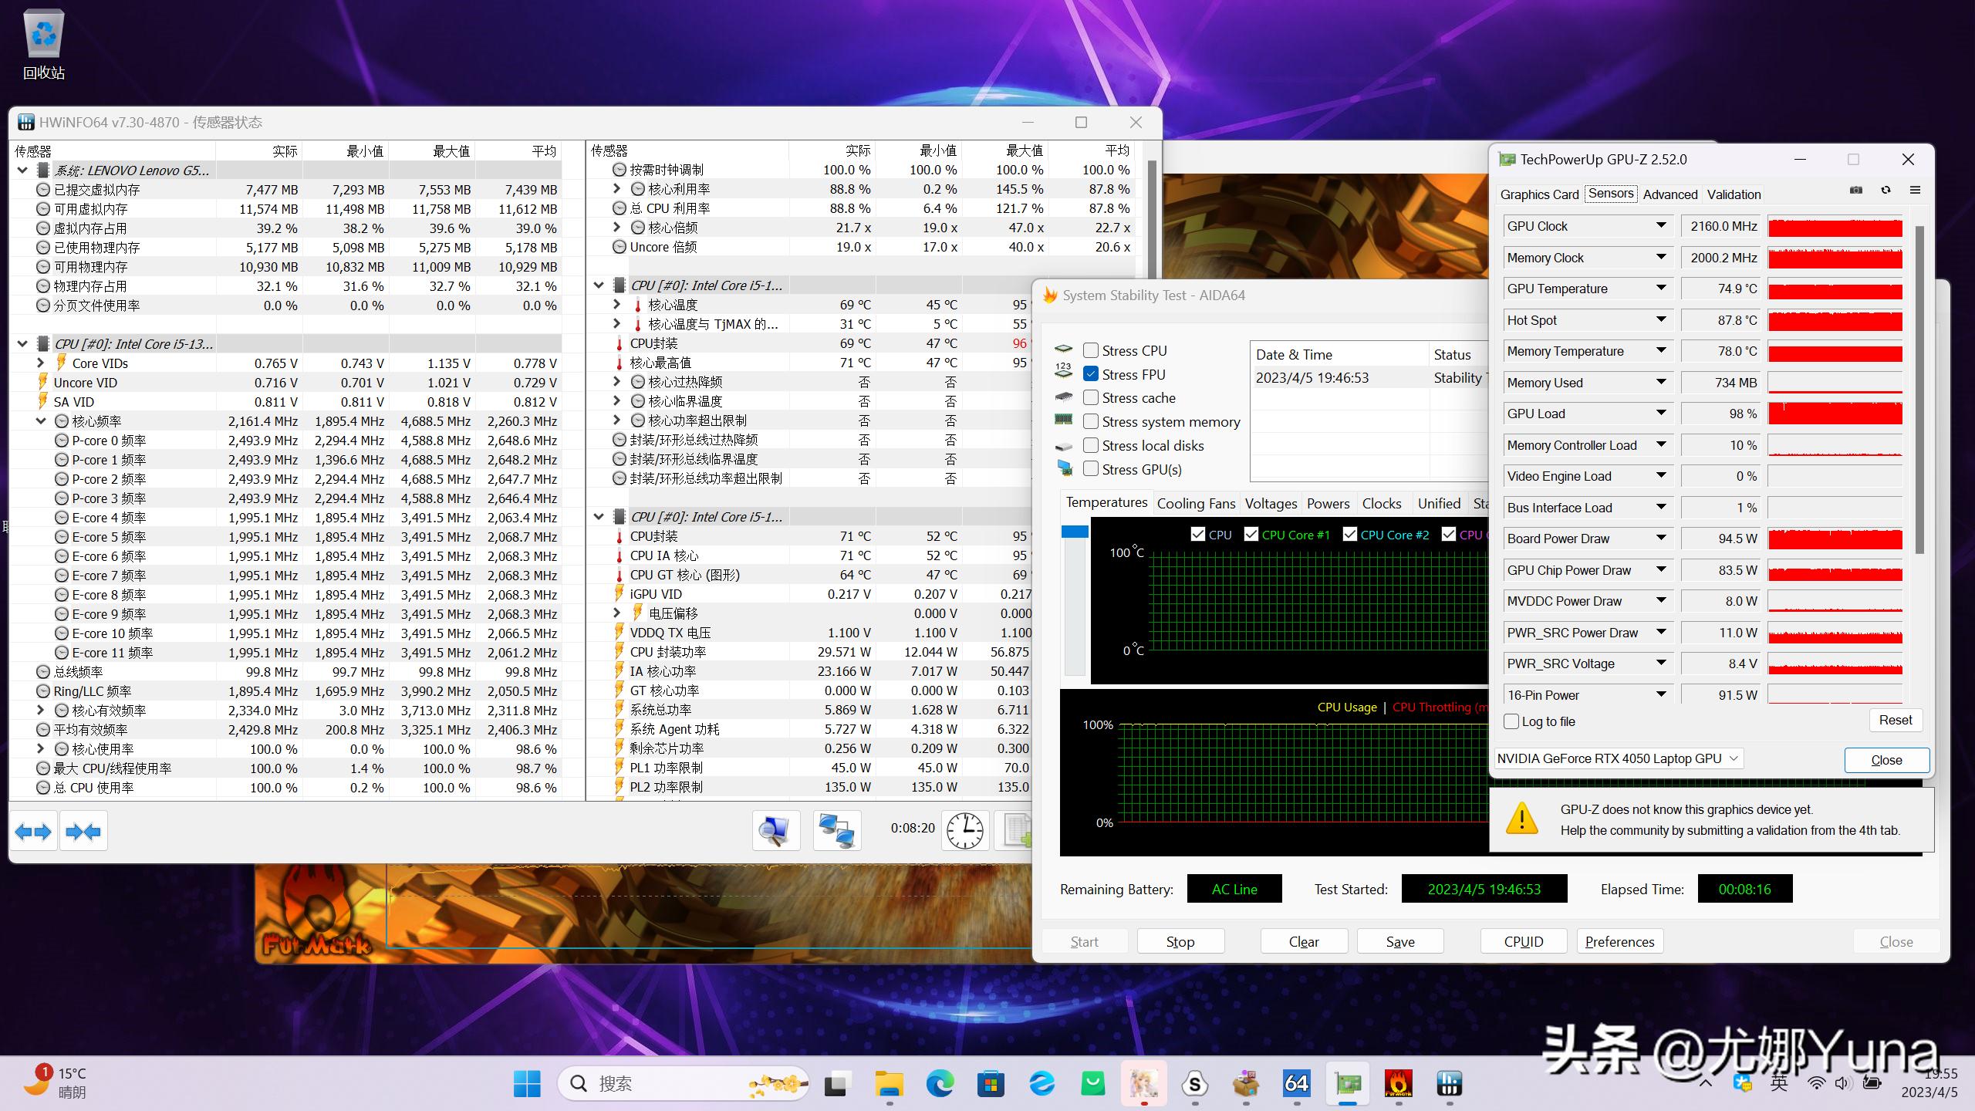
Task: Click GPU-Z Reset button
Action: click(1895, 720)
